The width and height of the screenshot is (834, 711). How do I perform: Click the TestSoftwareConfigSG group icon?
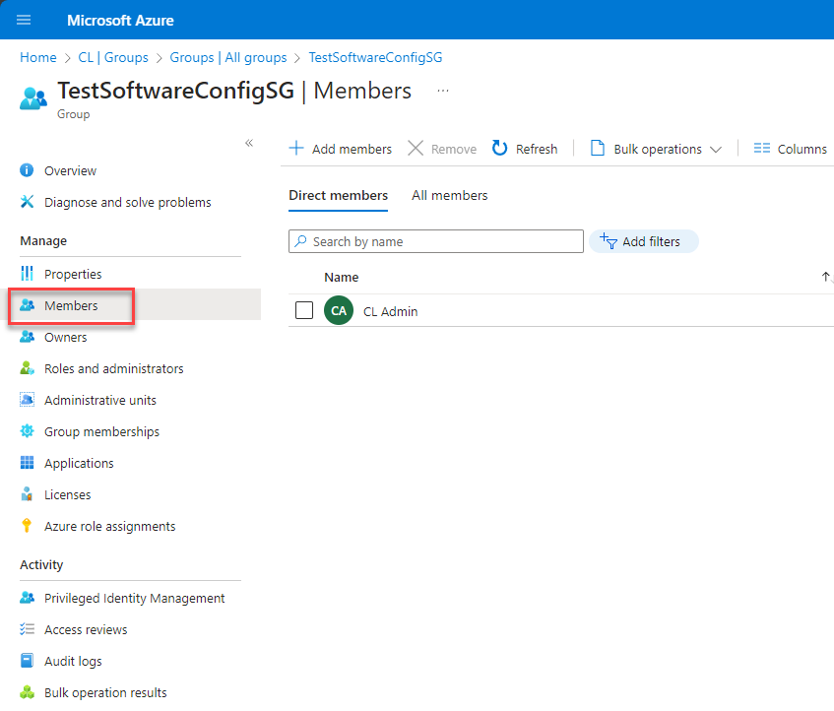[x=32, y=98]
